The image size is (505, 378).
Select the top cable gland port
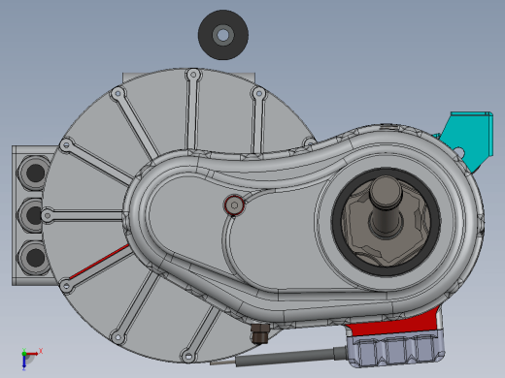click(x=33, y=173)
